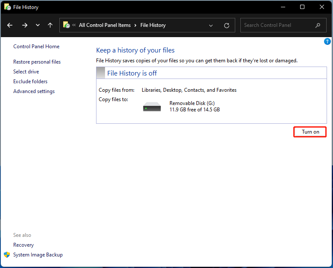Screen dimensions: 333x268
Task: Expand the address bar history dropdown
Action: point(211,25)
